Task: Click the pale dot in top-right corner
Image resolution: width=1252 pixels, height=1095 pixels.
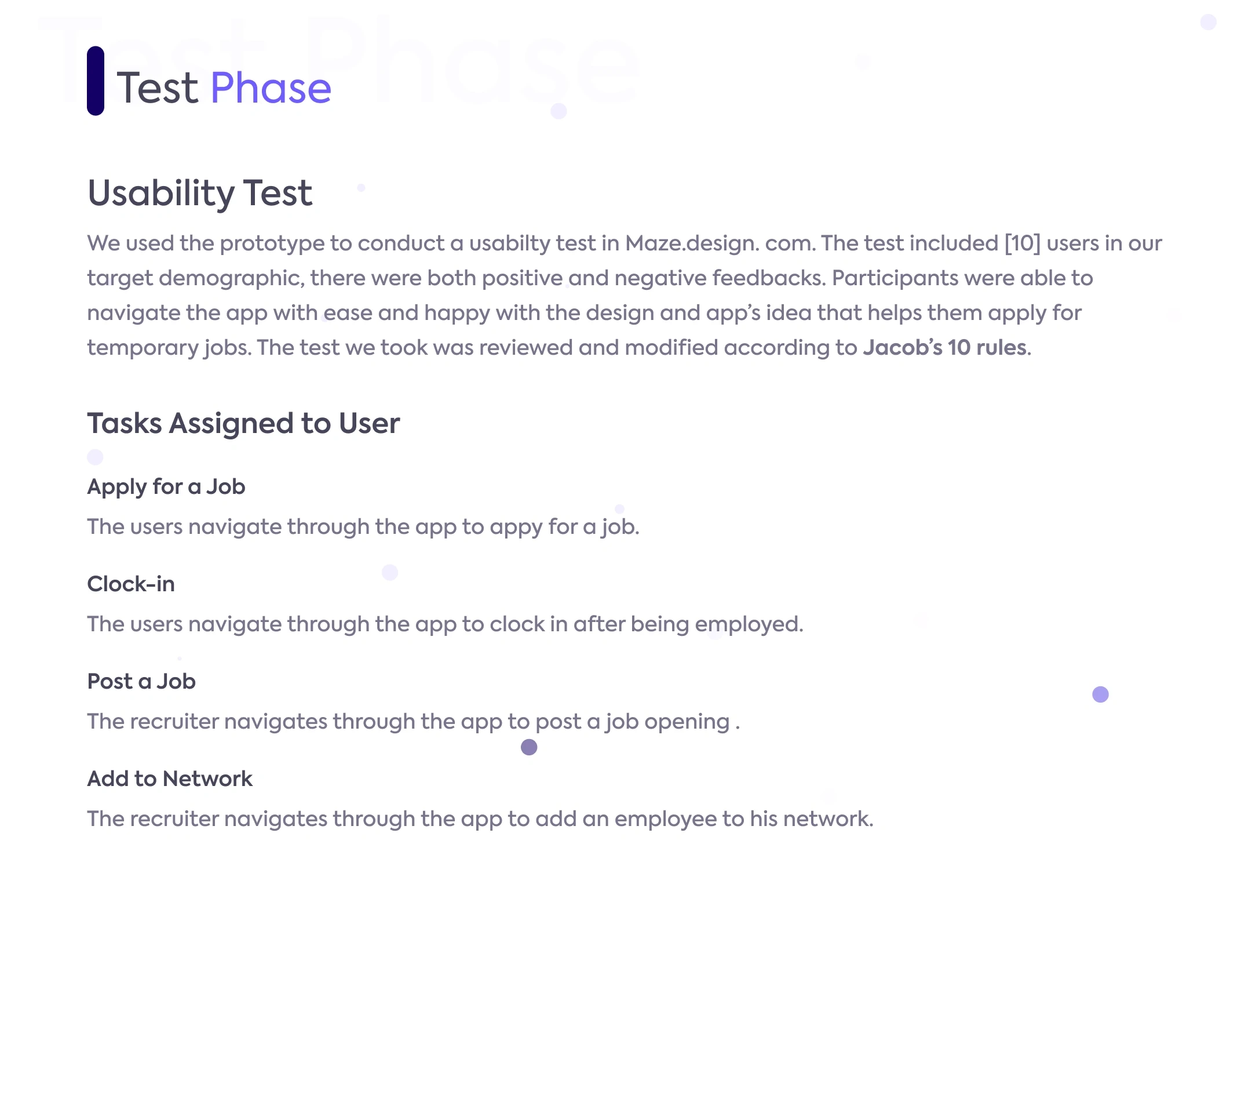Action: [x=1208, y=22]
